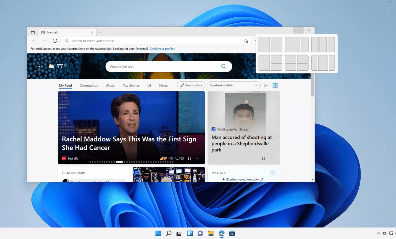This screenshot has width=396, height=239.
Task: Expand the Content visible dropdown
Action: 234,85
